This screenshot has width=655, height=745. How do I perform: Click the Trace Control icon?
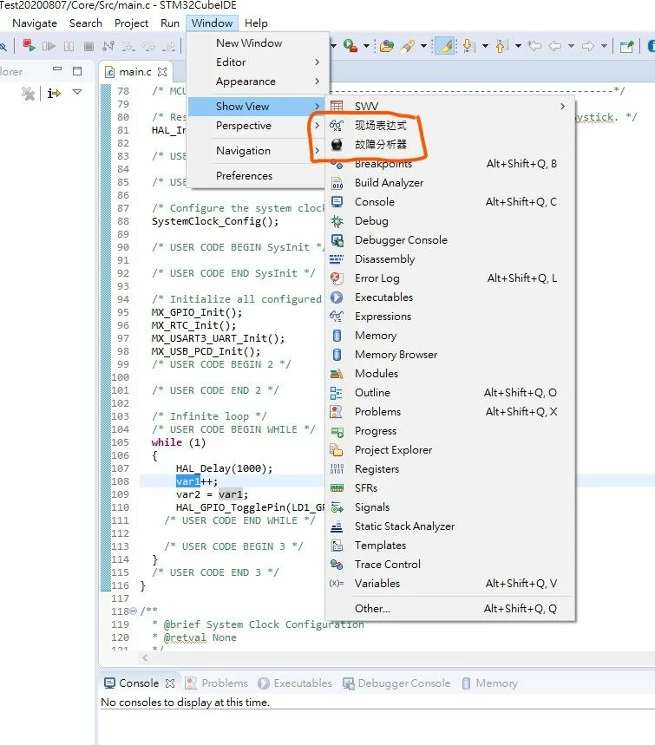click(337, 565)
